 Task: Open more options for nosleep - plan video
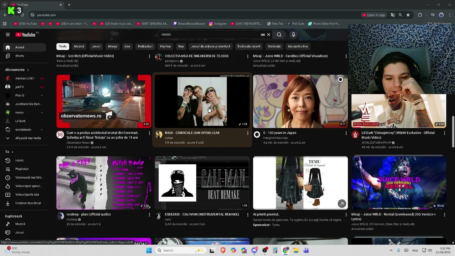coord(149,215)
